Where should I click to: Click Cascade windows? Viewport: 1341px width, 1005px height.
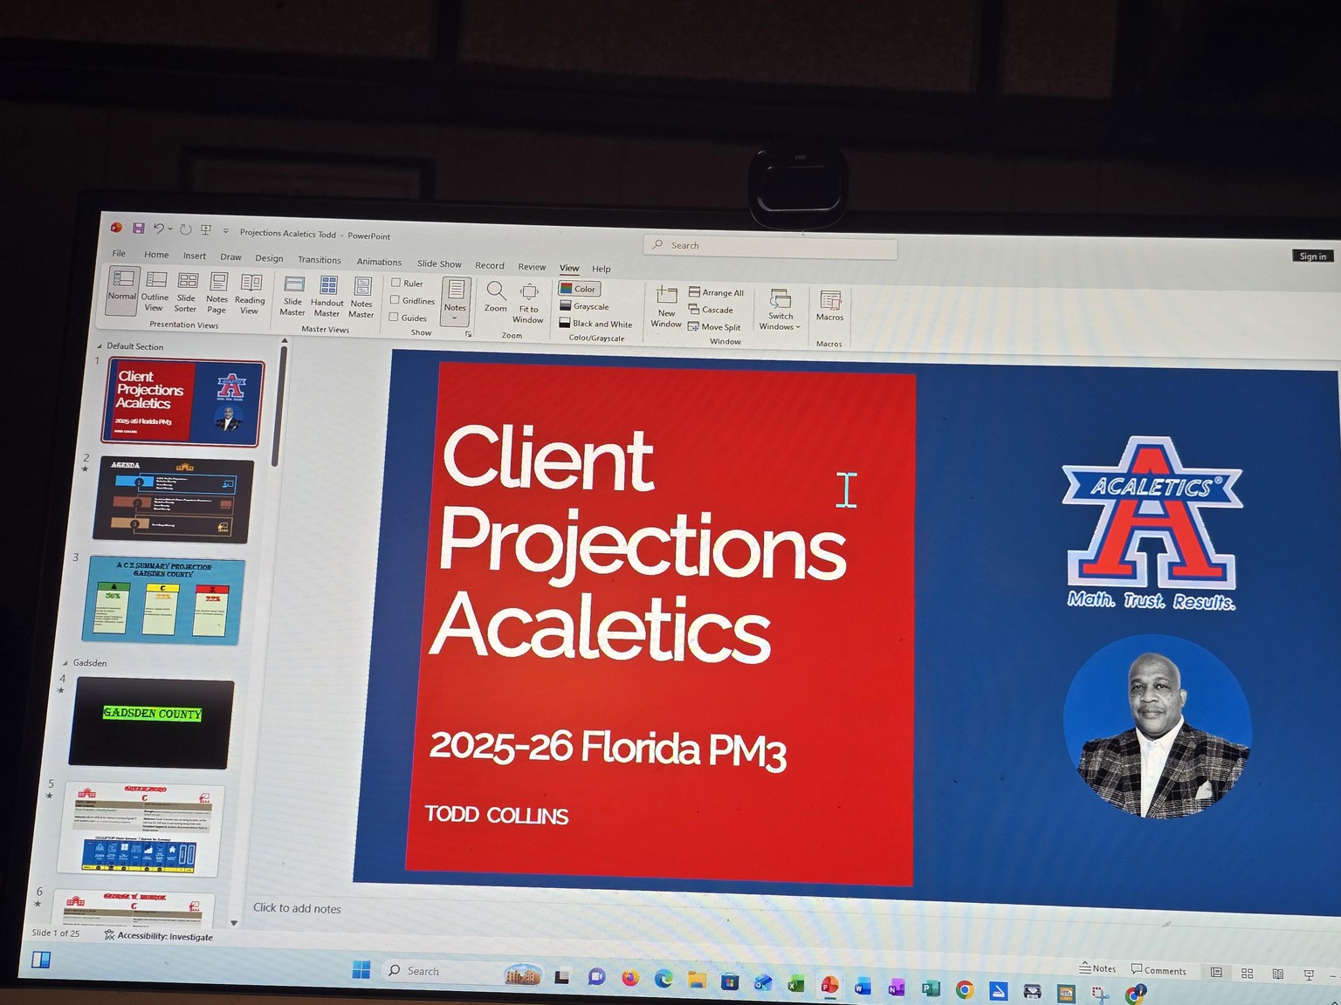click(x=712, y=310)
